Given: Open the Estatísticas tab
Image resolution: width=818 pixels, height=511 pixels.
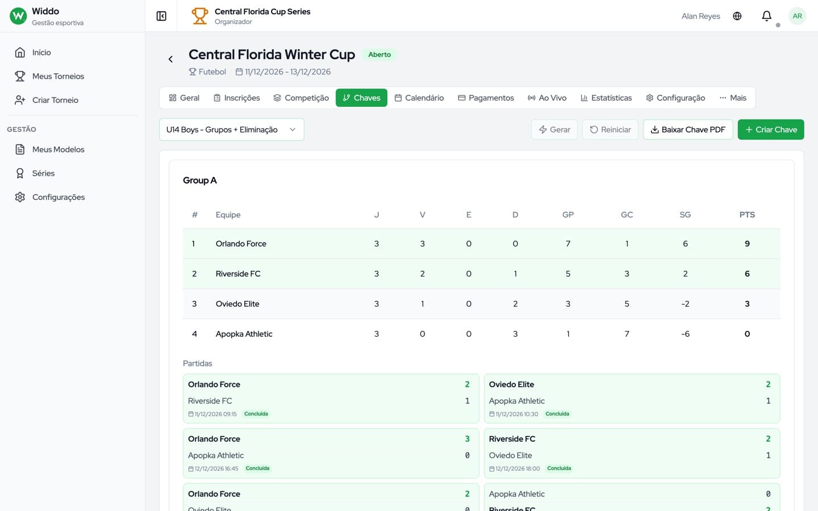Looking at the screenshot, I should point(606,98).
